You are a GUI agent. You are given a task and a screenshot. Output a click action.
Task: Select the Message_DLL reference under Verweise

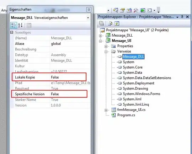tap(133, 57)
